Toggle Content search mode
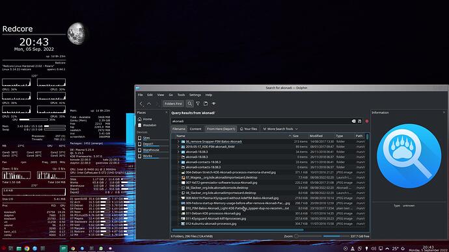 click(196, 129)
